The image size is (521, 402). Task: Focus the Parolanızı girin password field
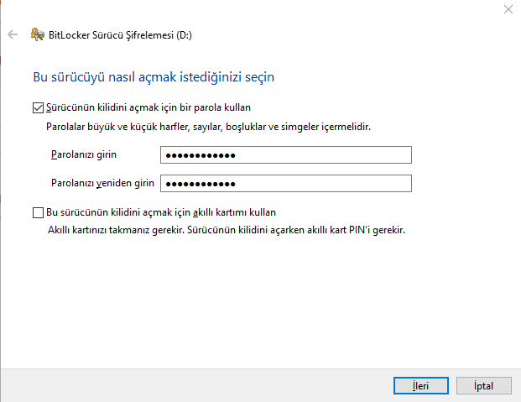click(x=286, y=155)
